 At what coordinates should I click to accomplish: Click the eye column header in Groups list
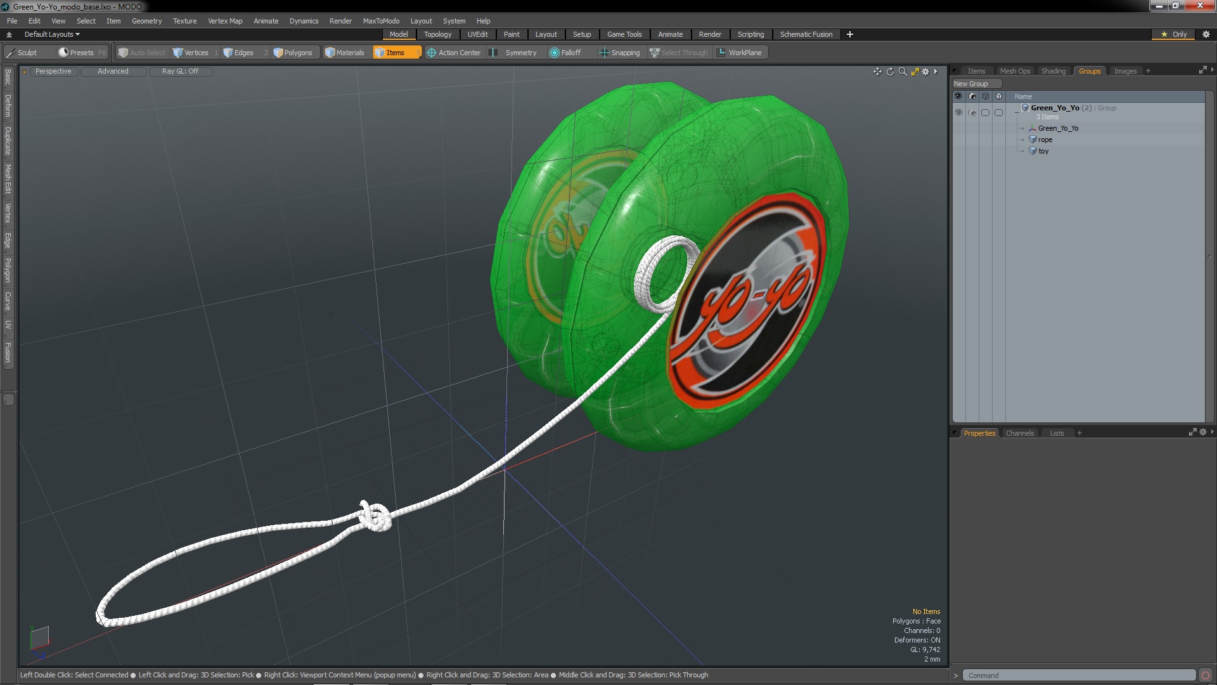point(958,96)
